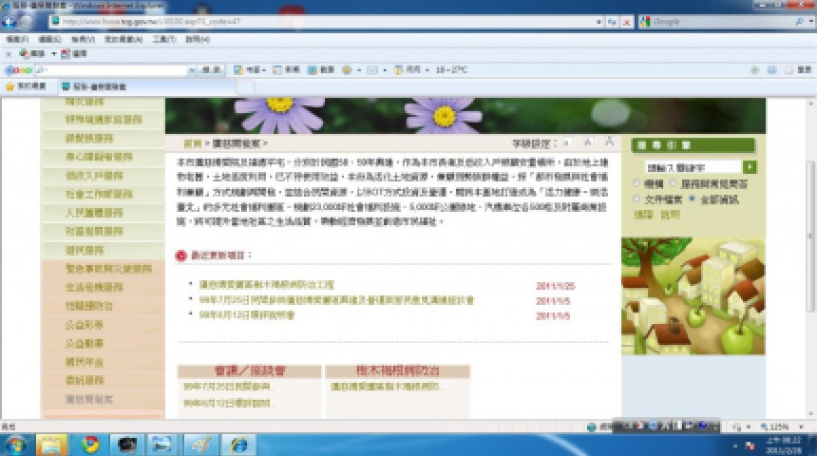Image resolution: width=817 pixels, height=456 pixels.
Task: Click the Windows Start button
Action: pyautogui.click(x=14, y=444)
